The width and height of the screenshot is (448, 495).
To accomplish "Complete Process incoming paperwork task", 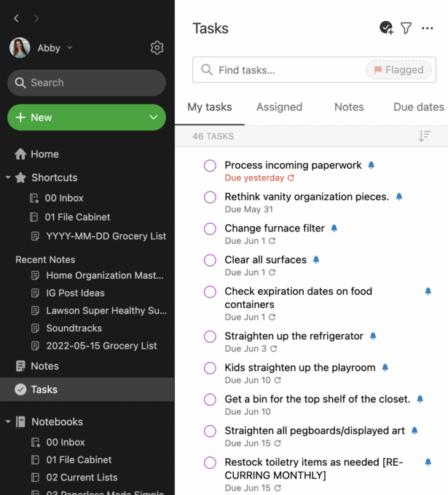I will [210, 165].
